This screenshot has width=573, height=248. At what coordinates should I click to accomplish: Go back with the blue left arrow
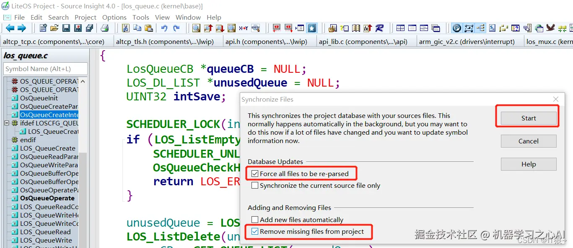click(x=10, y=28)
